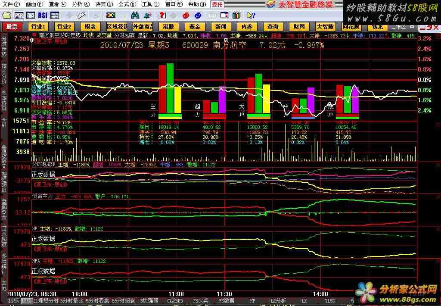
Task: Select the ruler measuring tool icon
Action: [81, 15]
